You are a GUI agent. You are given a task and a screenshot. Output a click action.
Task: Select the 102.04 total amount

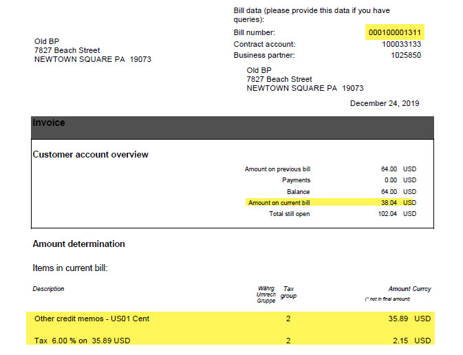point(387,214)
